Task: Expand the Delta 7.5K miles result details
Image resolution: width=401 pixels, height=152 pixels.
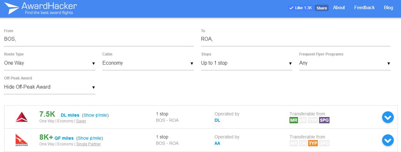Action: click(388, 117)
